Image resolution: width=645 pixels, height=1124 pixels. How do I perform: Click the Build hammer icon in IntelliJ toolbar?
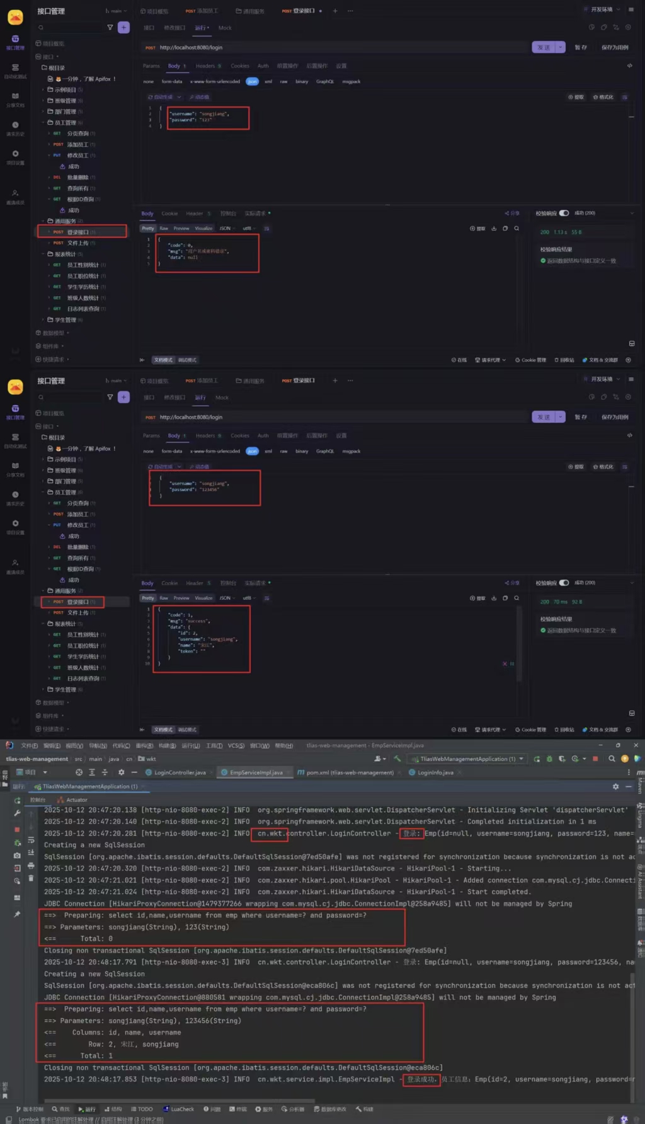(x=397, y=759)
